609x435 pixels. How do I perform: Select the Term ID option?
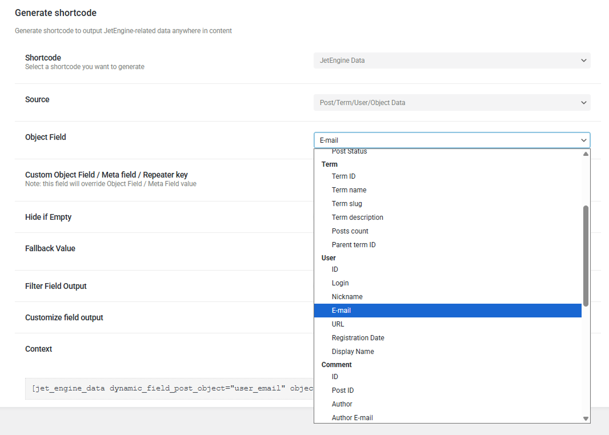pos(448,176)
